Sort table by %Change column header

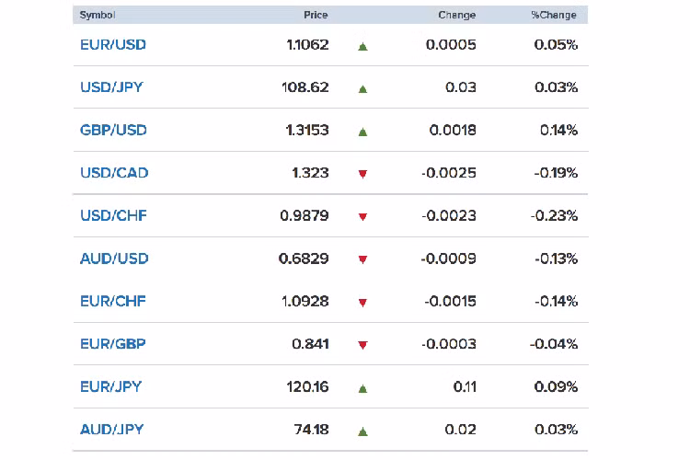click(x=553, y=15)
